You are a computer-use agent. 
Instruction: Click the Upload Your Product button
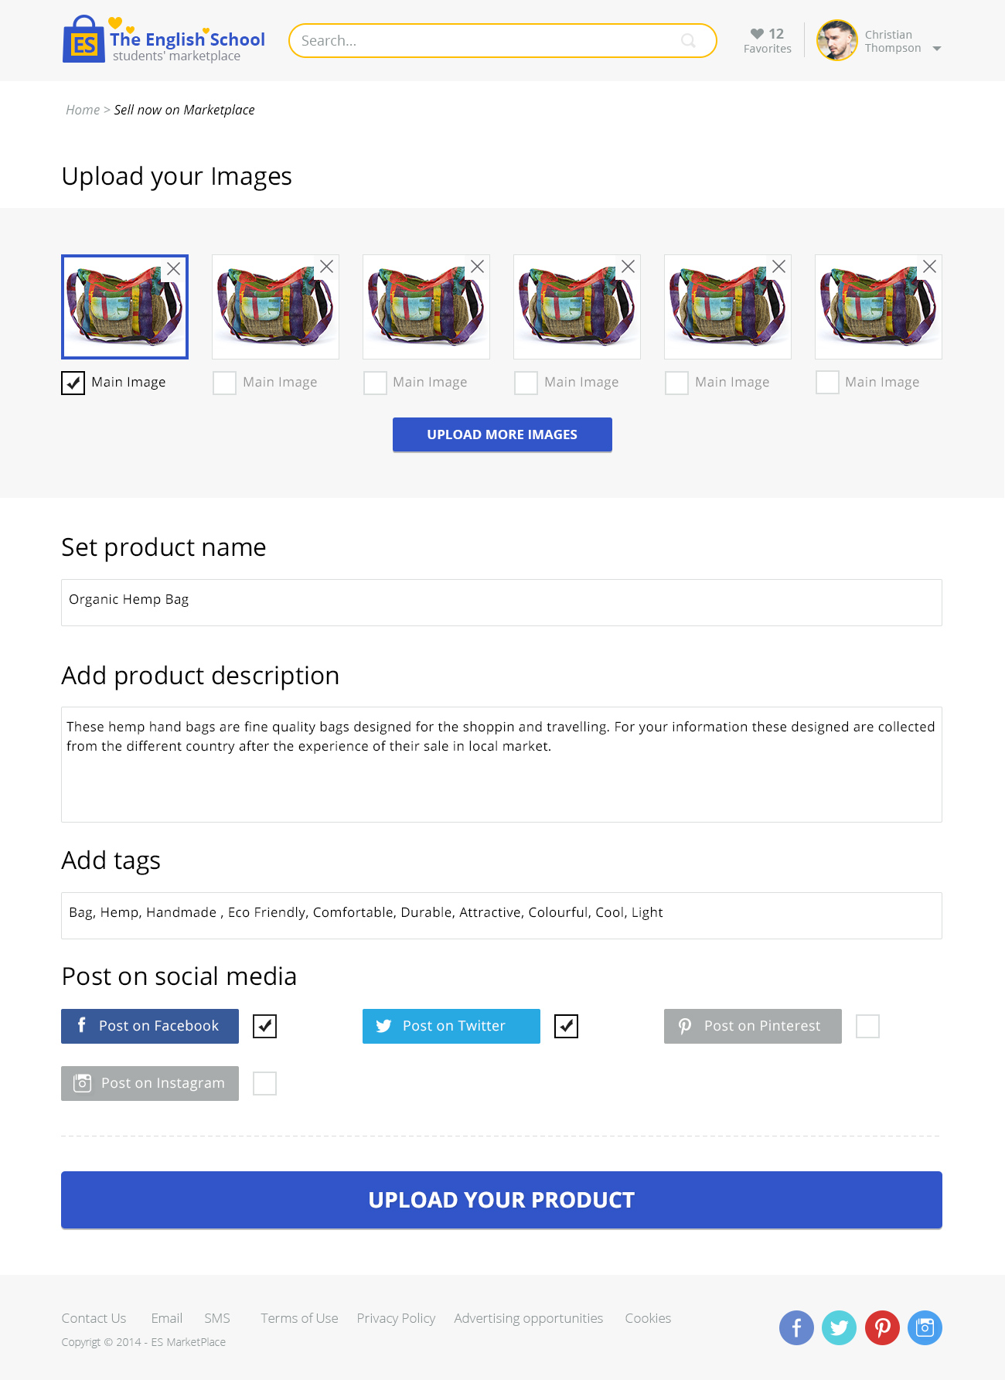[502, 1200]
